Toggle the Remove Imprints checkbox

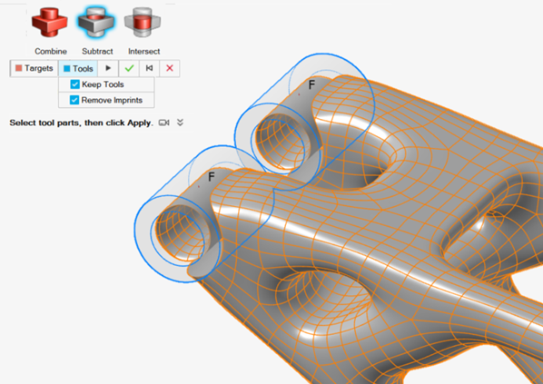coord(74,100)
